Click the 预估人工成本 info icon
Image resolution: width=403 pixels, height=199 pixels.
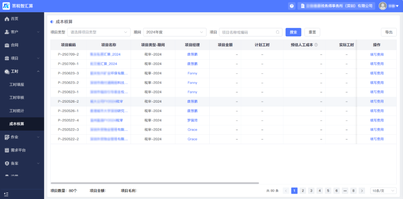click(316, 45)
